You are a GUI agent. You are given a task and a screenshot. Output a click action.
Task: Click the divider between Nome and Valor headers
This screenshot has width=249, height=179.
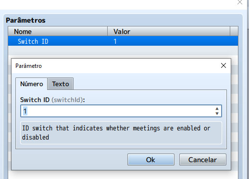pyautogui.click(x=107, y=31)
